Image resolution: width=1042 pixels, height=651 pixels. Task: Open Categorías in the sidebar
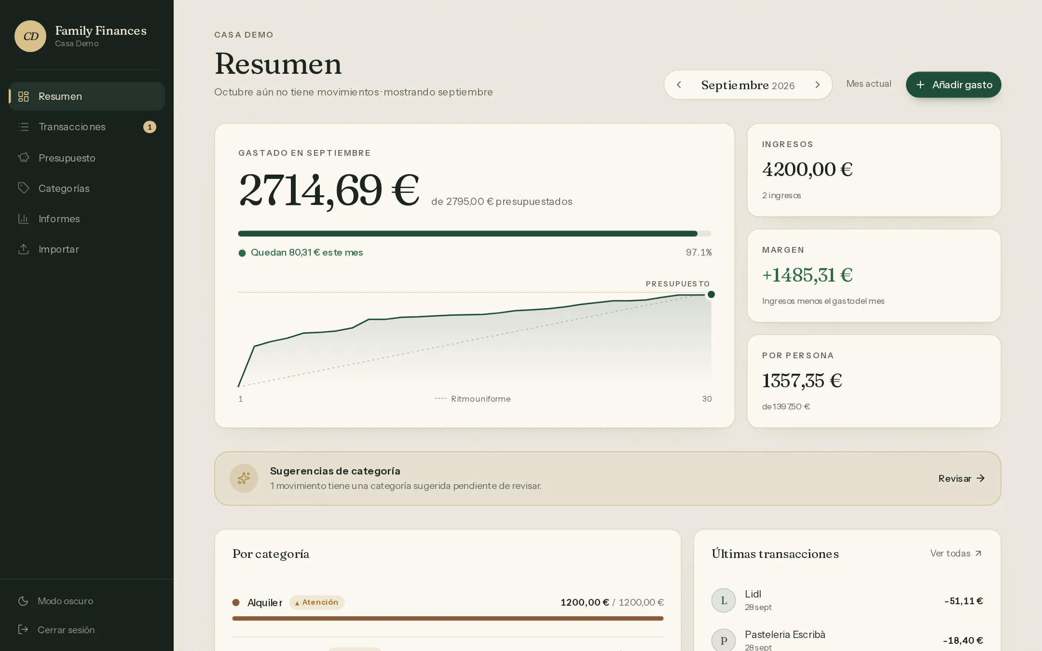click(x=87, y=188)
